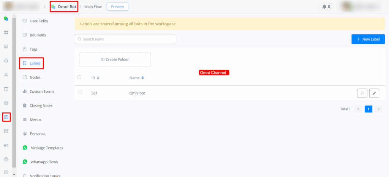Click the notification bell icon
Viewport: 389px width, 177px height.
pyautogui.click(x=324, y=6)
